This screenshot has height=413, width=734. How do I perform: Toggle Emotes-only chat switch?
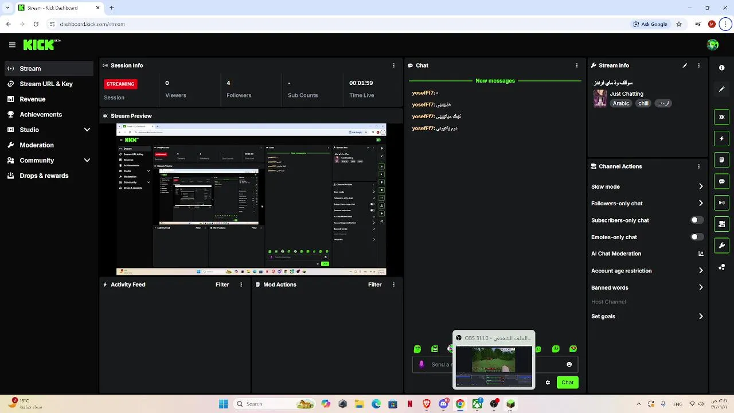[x=697, y=237]
